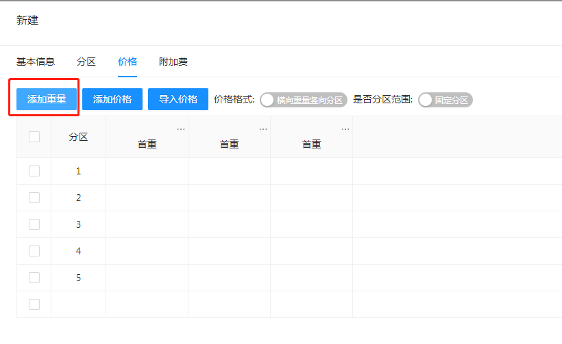This screenshot has width=562, height=344.
Task: Click the 分区 column header
Action: (x=79, y=137)
